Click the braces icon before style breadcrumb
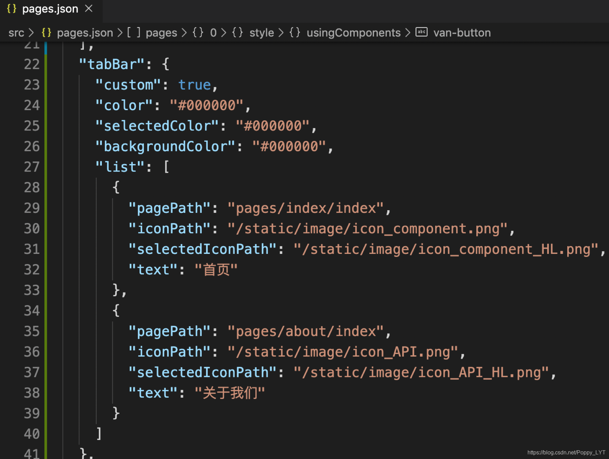 pyautogui.click(x=238, y=33)
